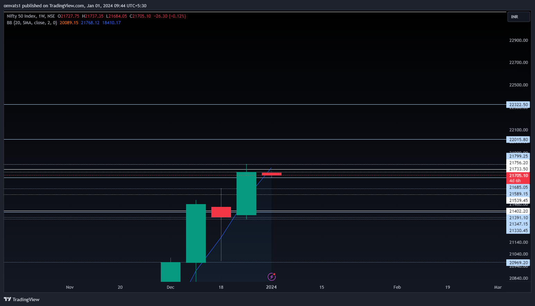535x306 pixels.
Task: Click the 21347.15 price level label
Action: (x=518, y=224)
